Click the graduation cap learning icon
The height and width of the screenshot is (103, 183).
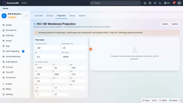(x=155, y=3)
